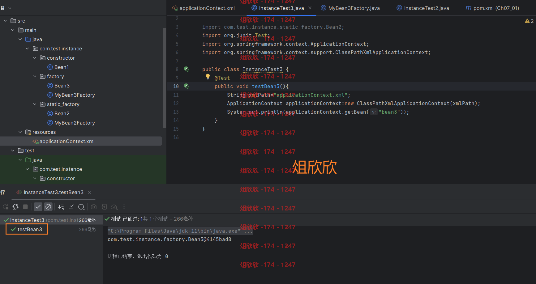Select InstanceTest3 row in test results
Viewport: 536px width, 284px height.
[x=51, y=220]
